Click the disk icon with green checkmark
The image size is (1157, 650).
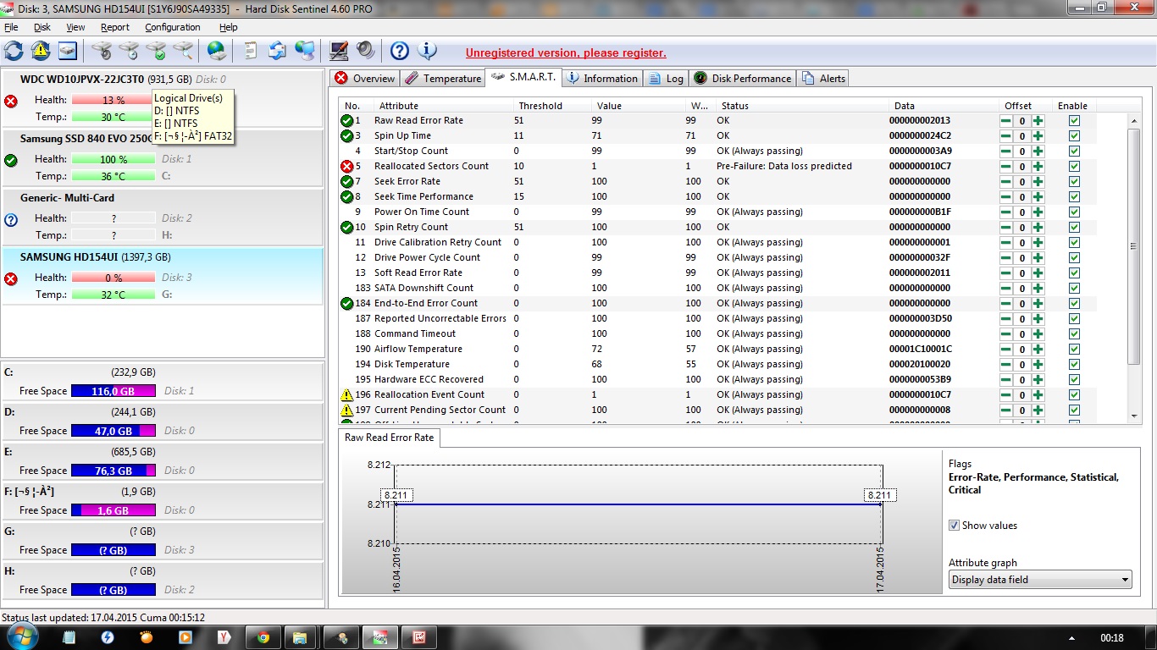(x=156, y=51)
